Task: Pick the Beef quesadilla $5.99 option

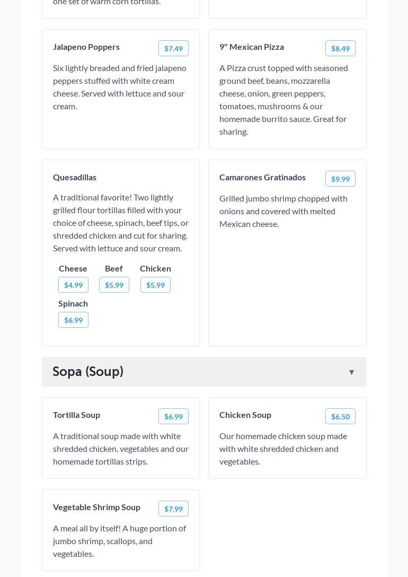Action: click(114, 285)
